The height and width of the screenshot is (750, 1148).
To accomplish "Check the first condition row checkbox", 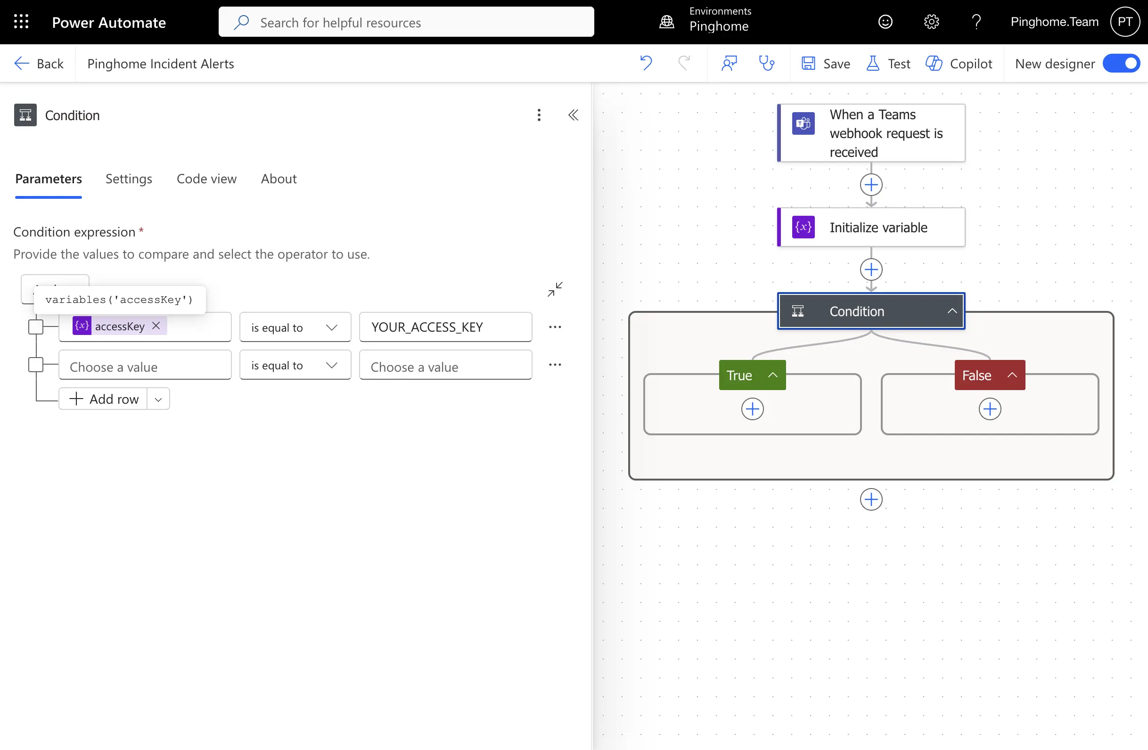I will click(36, 326).
